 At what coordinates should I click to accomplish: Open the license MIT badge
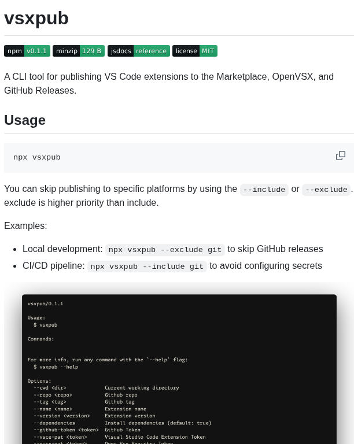195,51
